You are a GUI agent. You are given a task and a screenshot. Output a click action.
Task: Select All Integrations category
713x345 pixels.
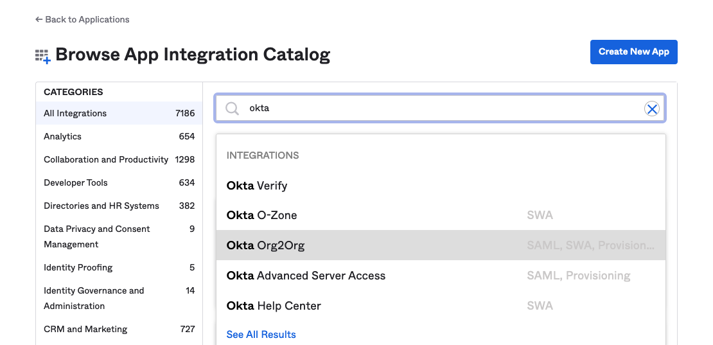pos(75,113)
